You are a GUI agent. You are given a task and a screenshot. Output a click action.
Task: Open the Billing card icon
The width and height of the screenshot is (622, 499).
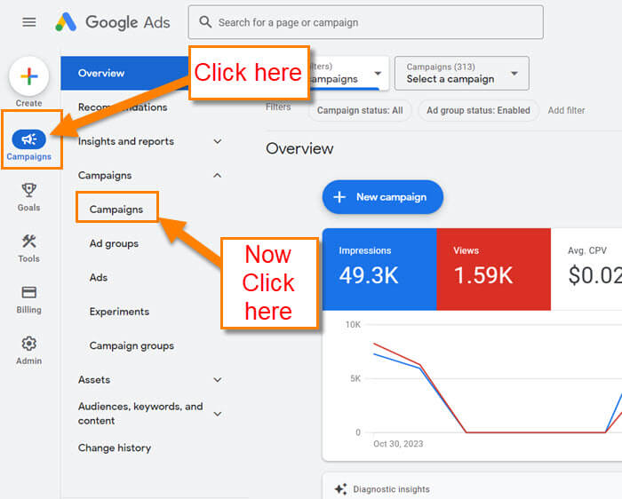coord(29,292)
